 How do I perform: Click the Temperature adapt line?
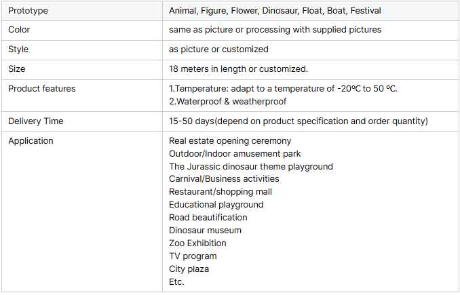click(x=283, y=89)
